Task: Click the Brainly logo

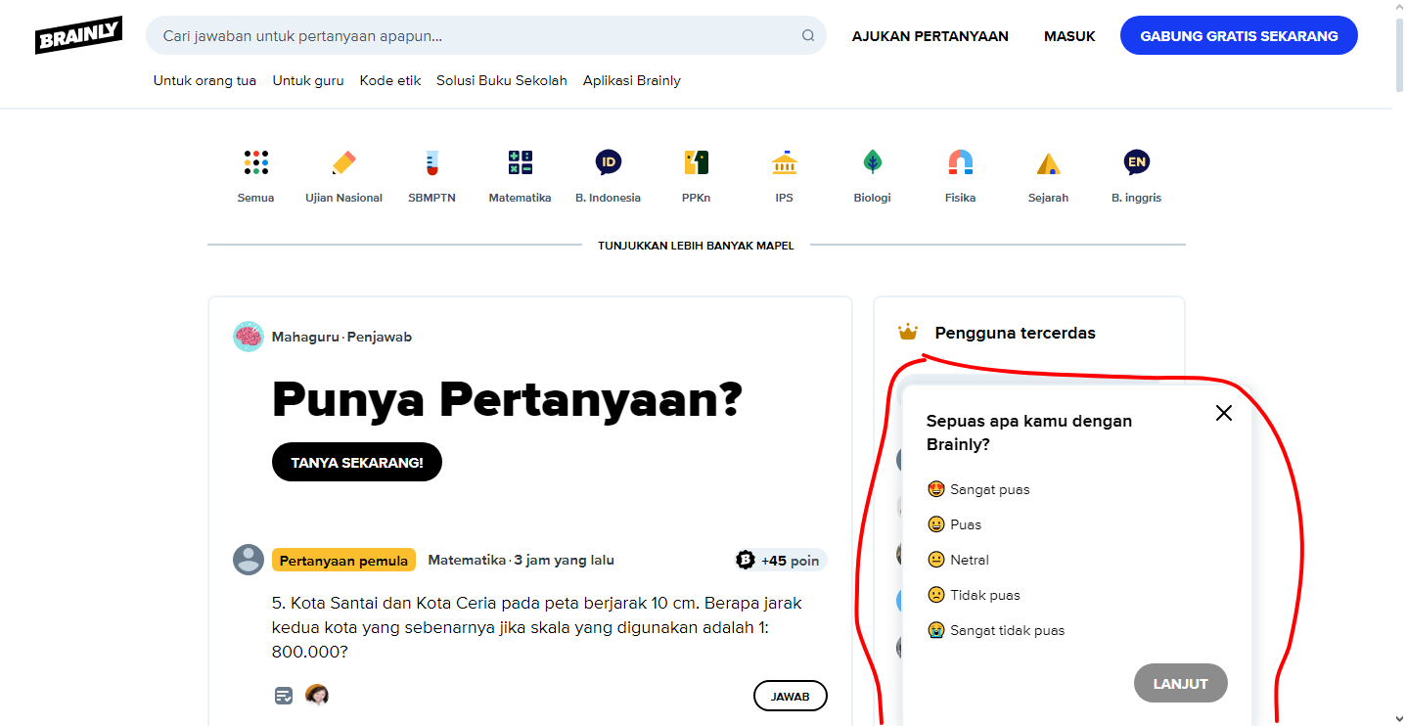Action: [x=78, y=36]
